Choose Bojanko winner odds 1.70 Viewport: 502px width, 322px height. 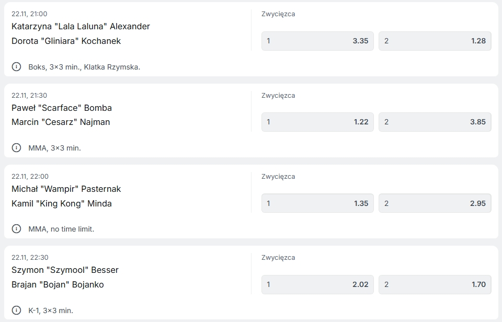[x=435, y=284]
